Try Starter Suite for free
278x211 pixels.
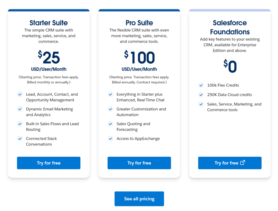[49, 163]
